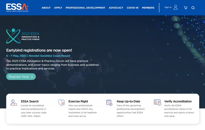Open the COVID-19 menu item
205x130 pixels.
click(132, 8)
